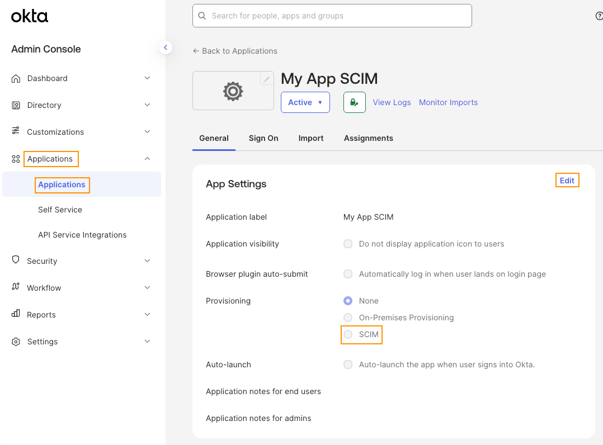Image resolution: width=603 pixels, height=445 pixels.
Task: Click the Admin Console title
Action: 46,49
